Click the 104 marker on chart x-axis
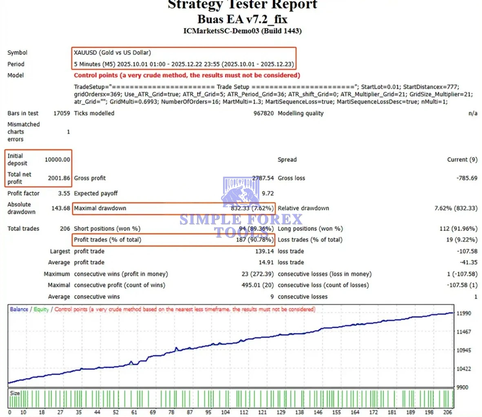Viewport: 482px width, 417px height. (225, 412)
